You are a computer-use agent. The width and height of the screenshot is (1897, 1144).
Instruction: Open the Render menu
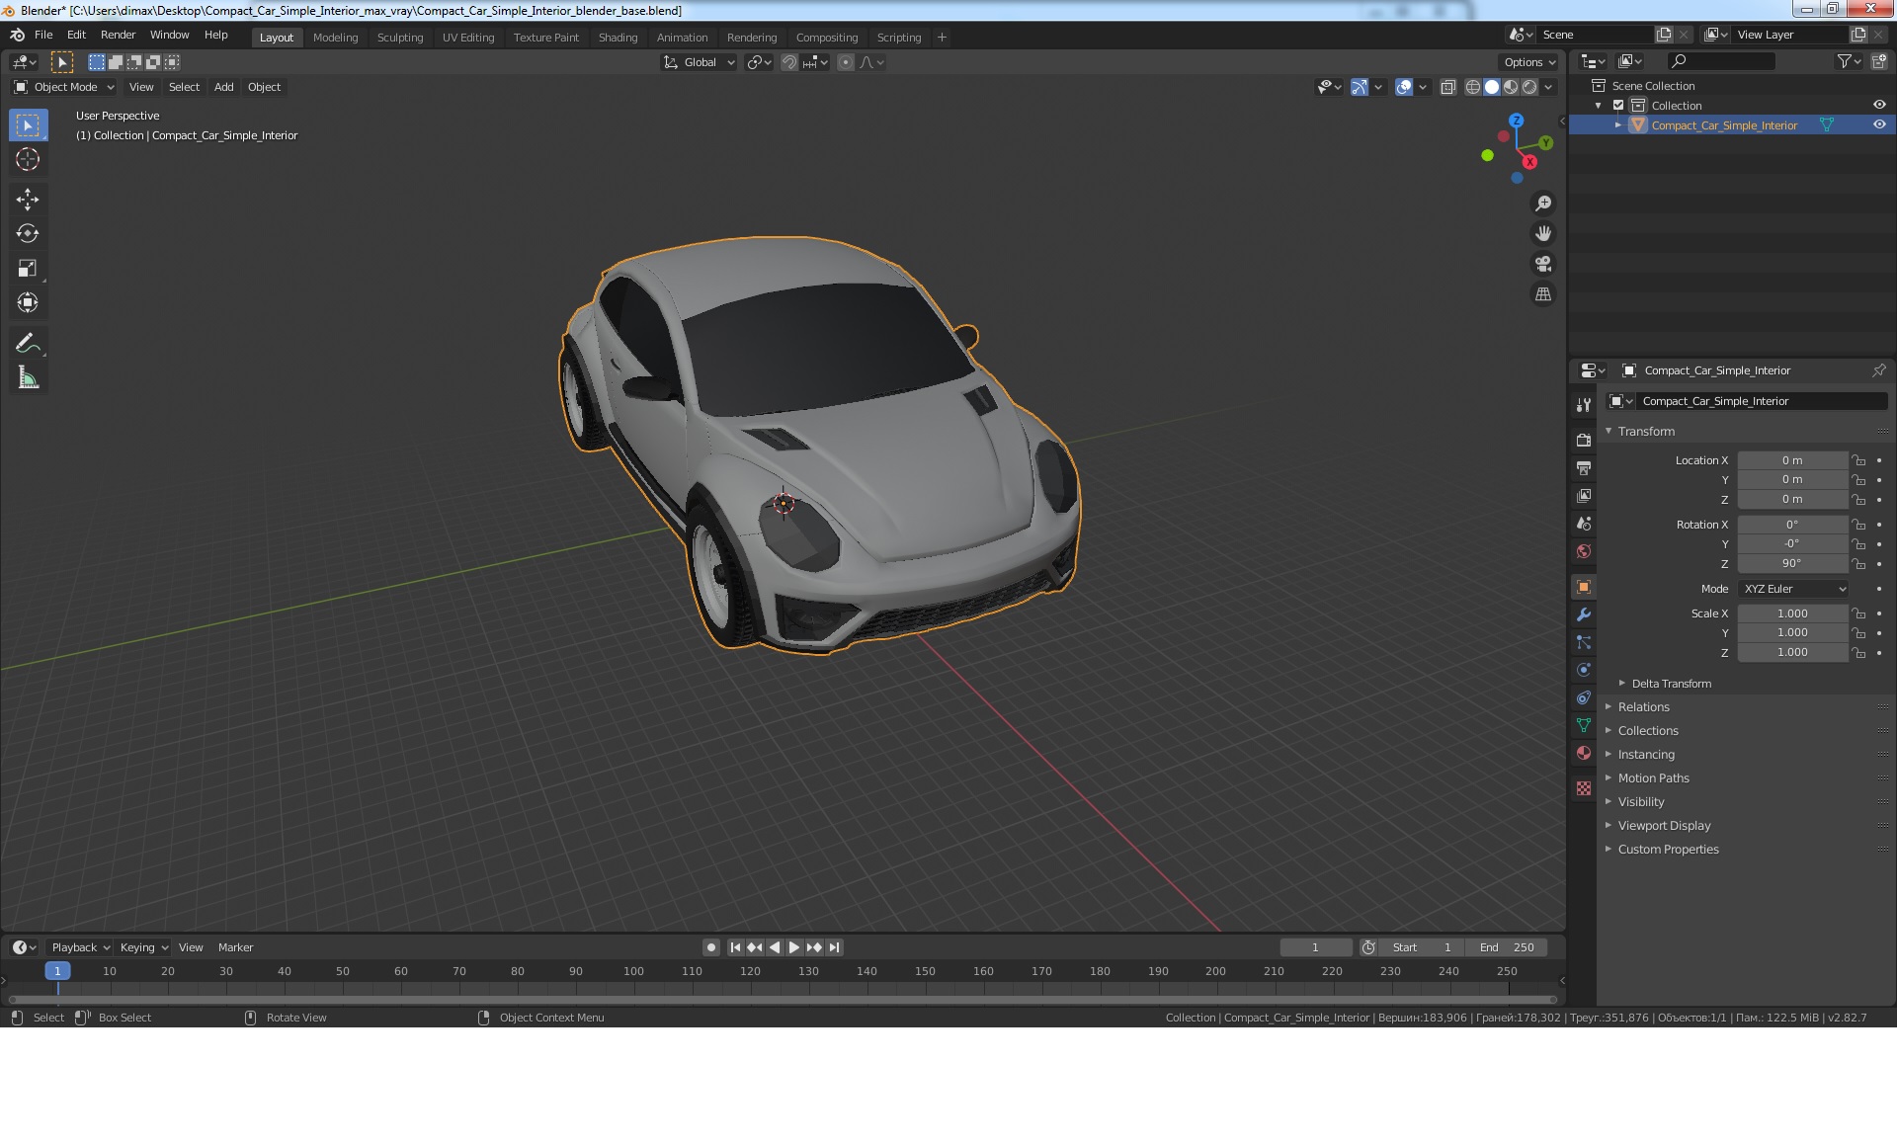tap(118, 35)
